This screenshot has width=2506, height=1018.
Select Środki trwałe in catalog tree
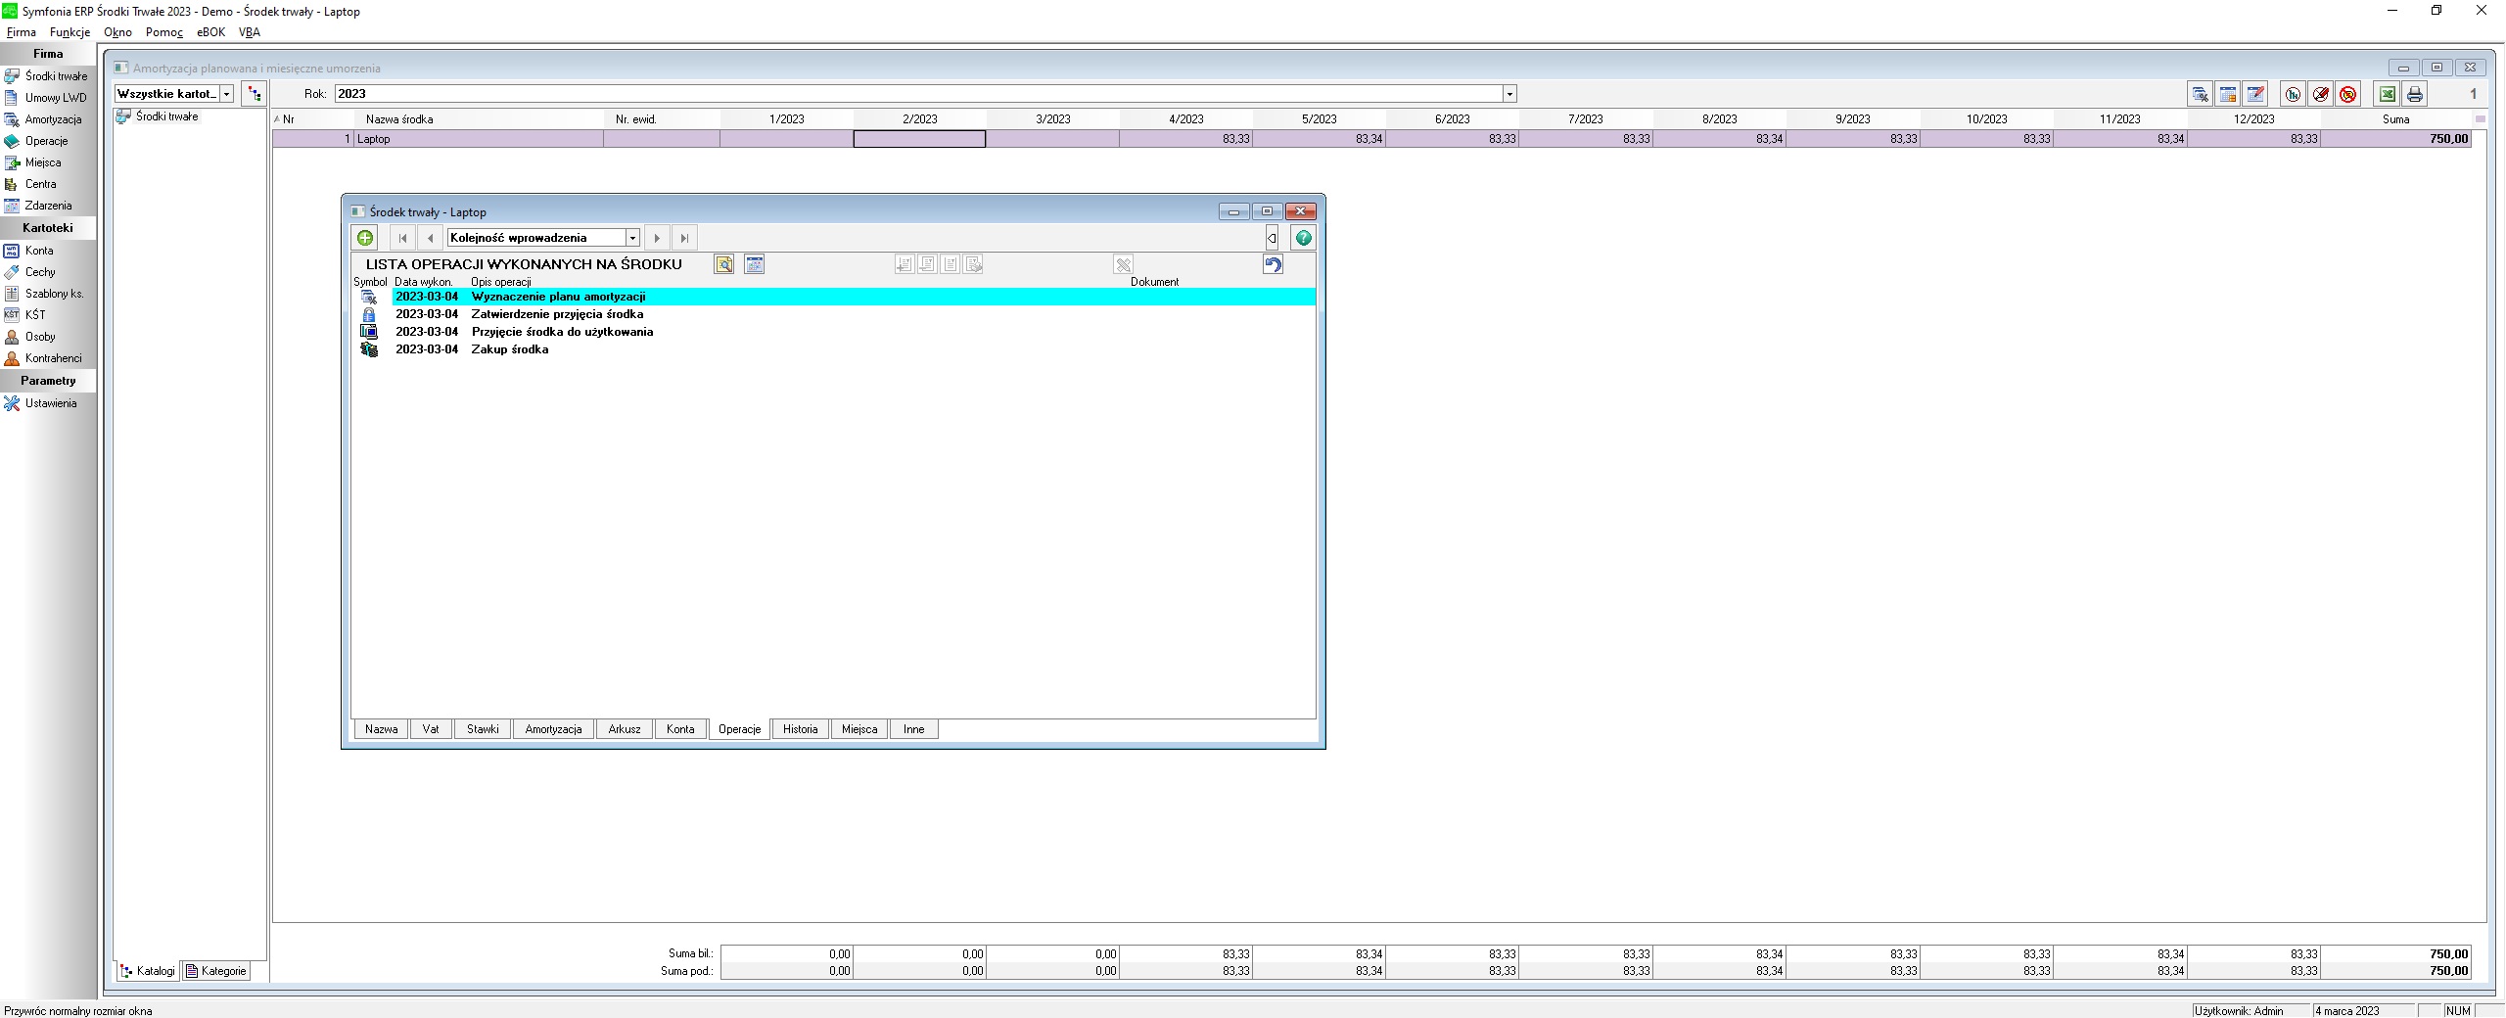(166, 116)
